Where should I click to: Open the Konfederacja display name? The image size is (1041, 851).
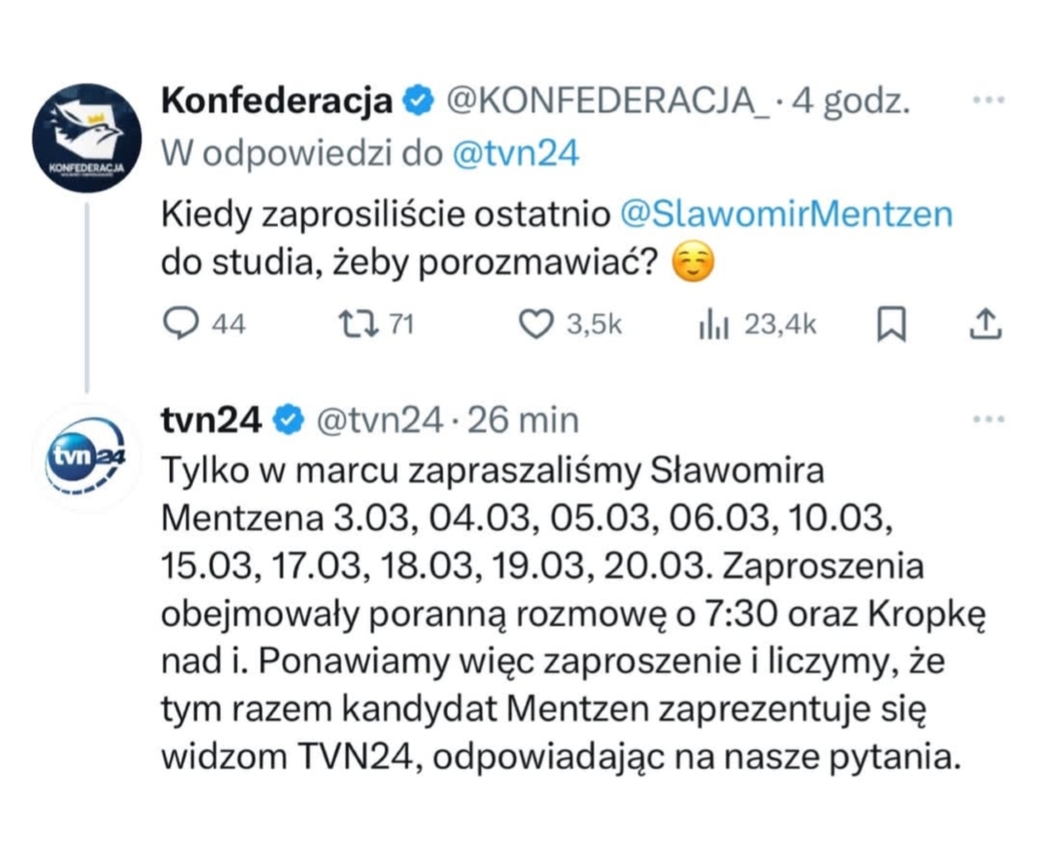(278, 100)
